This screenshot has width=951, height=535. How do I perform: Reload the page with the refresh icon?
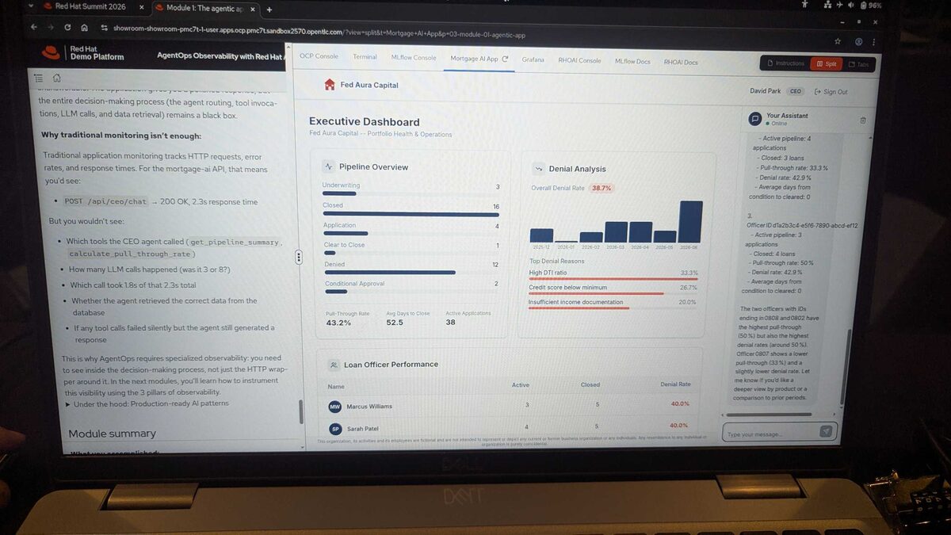click(x=67, y=27)
